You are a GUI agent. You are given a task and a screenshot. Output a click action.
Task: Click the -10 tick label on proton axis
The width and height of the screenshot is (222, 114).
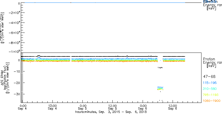pos(17,71)
